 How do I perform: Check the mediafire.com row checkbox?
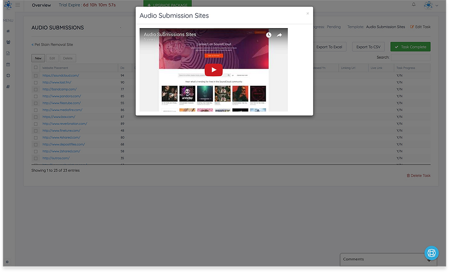35,110
